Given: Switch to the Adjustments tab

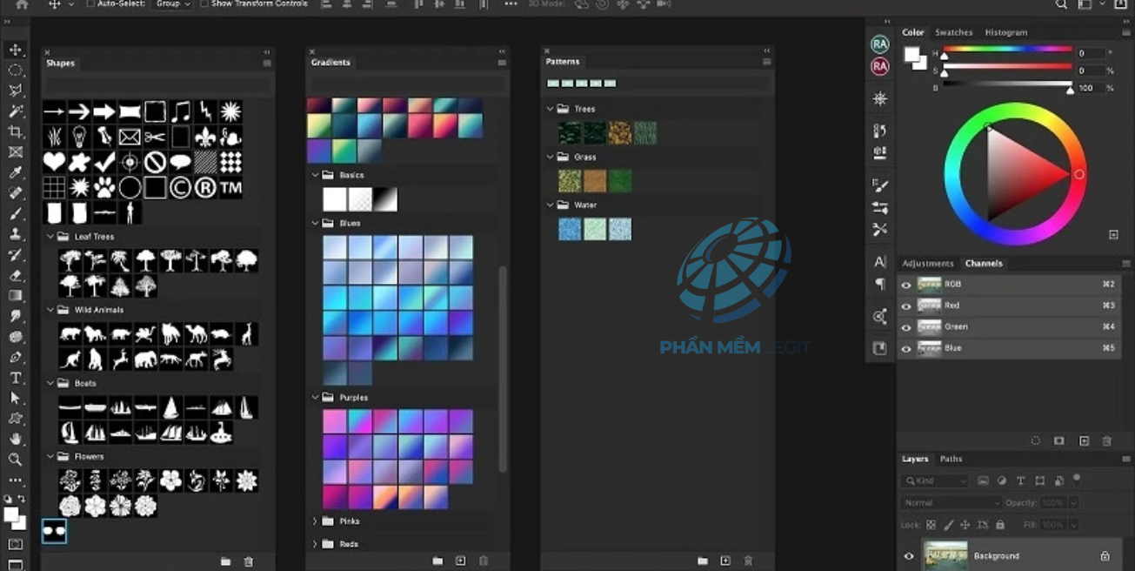Looking at the screenshot, I should coord(928,264).
